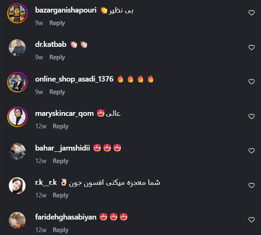261x235 pixels.
Task: Open the username link faridehghasabiyan
Action: (x=66, y=217)
